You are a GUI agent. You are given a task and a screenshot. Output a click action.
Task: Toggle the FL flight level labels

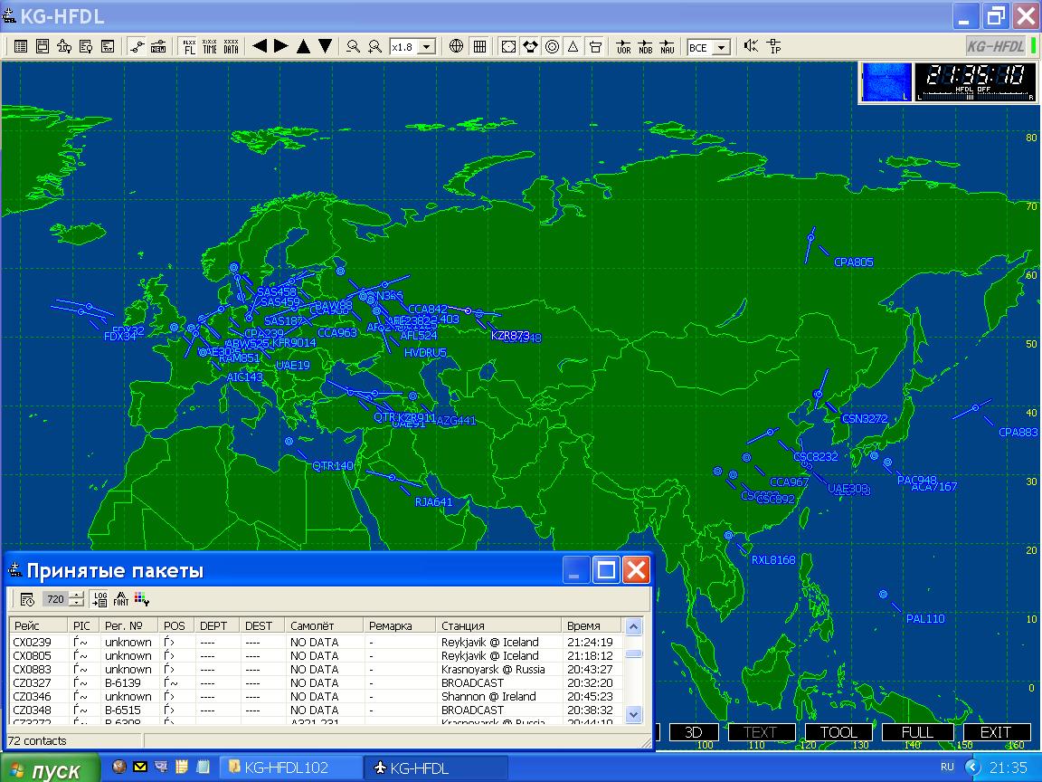(x=189, y=46)
